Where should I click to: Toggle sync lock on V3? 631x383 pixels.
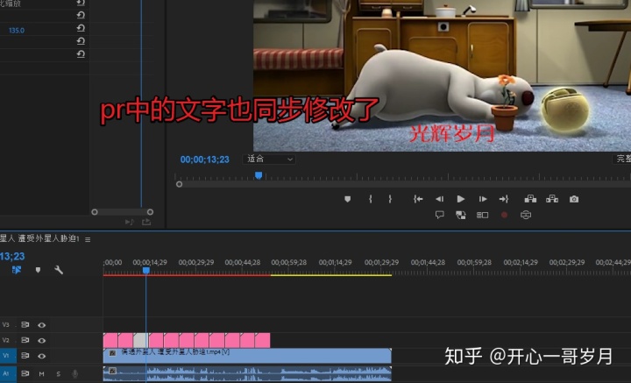25,324
